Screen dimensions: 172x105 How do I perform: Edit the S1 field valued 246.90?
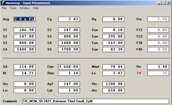(24, 30)
